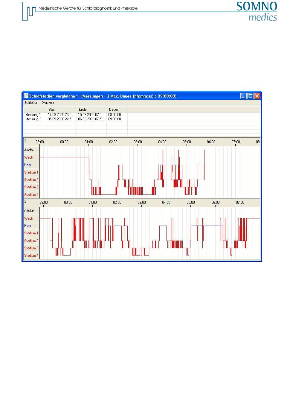Click the Ende column header

pos(83,110)
